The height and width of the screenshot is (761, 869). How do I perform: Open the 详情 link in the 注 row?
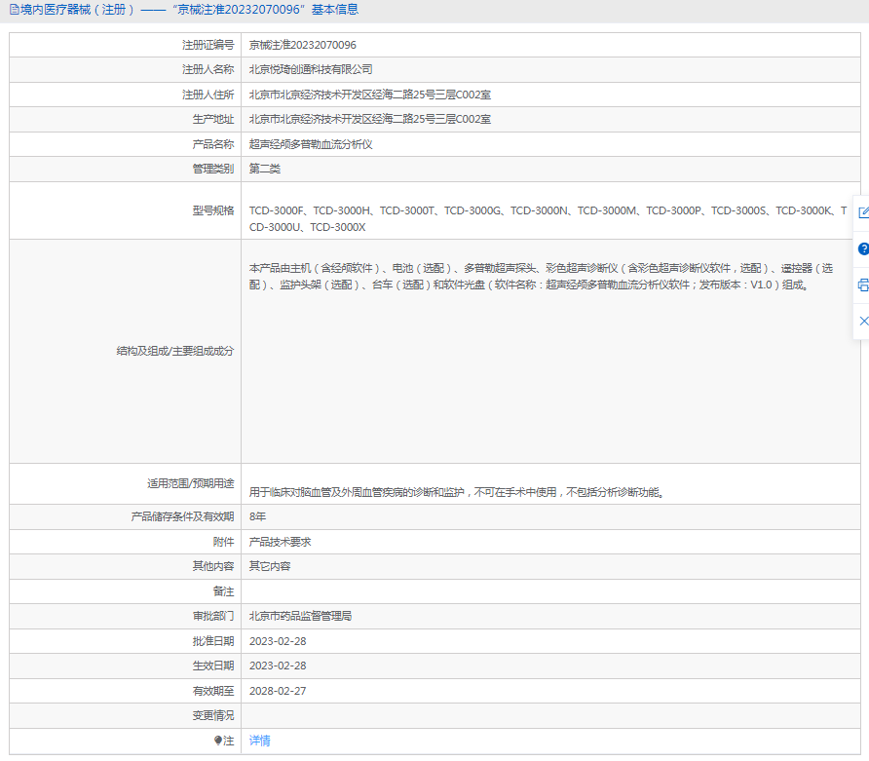point(259,741)
